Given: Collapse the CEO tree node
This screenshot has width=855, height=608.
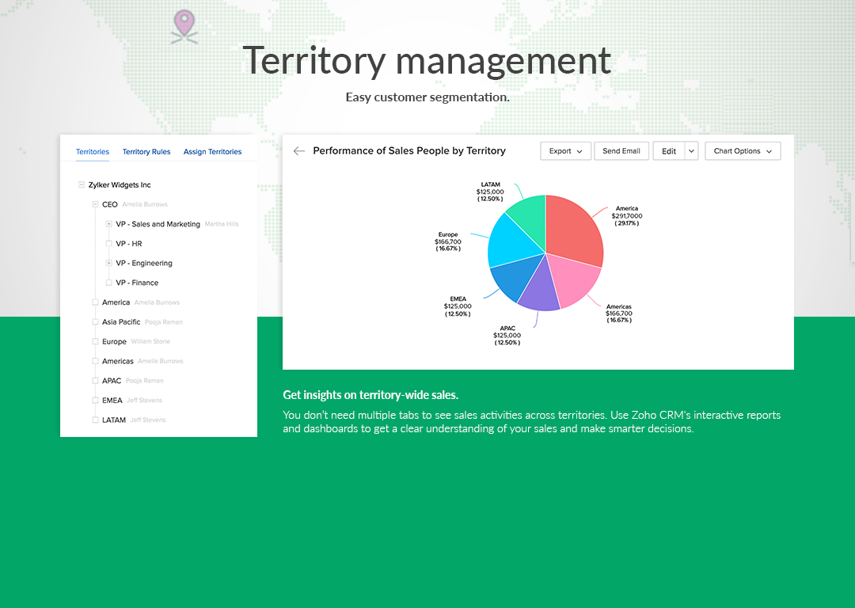Looking at the screenshot, I should pos(95,204).
